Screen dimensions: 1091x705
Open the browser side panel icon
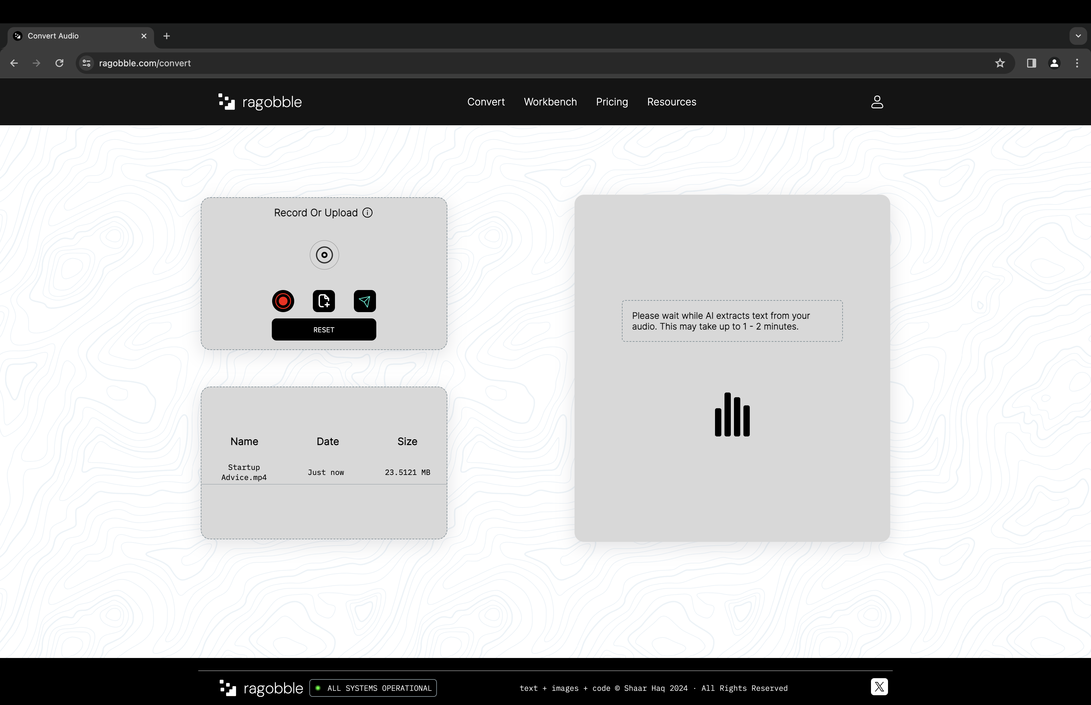[1031, 63]
